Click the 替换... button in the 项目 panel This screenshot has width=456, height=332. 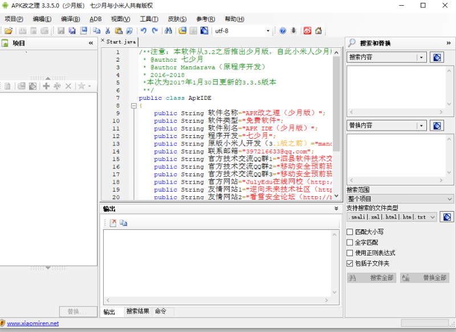click(78, 311)
